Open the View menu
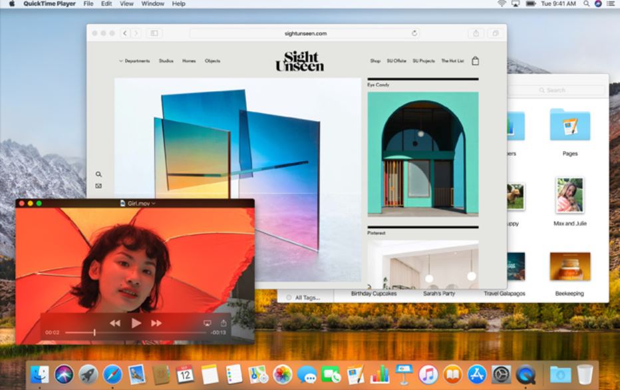The width and height of the screenshot is (620, 390). click(126, 3)
